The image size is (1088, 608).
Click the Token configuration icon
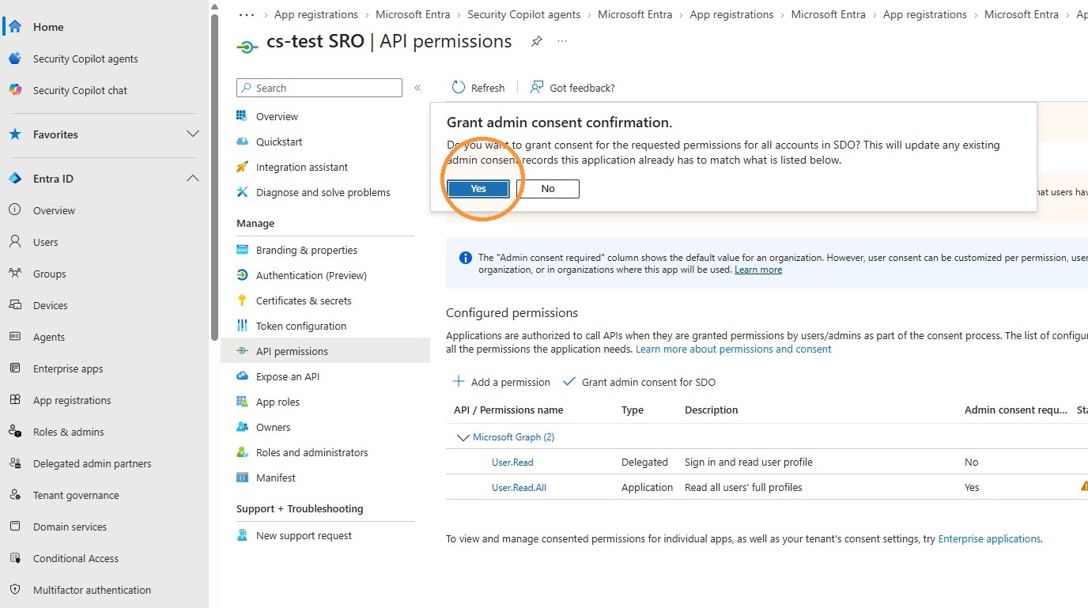(x=243, y=326)
